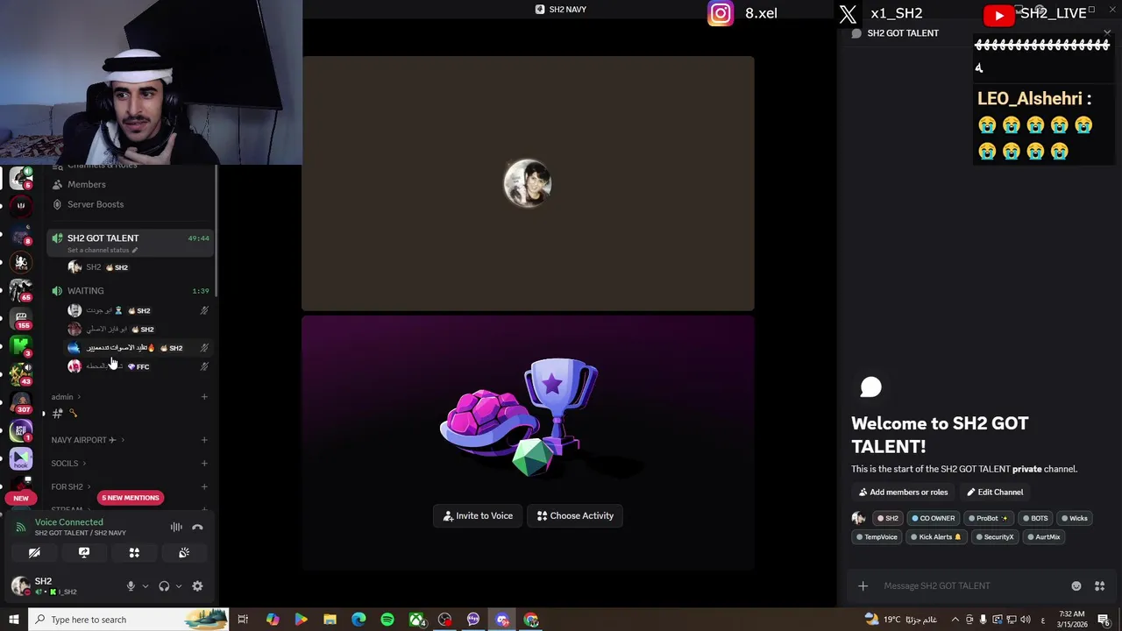Click the Windows taskbar search box
The width and height of the screenshot is (1122, 631).
click(128, 620)
